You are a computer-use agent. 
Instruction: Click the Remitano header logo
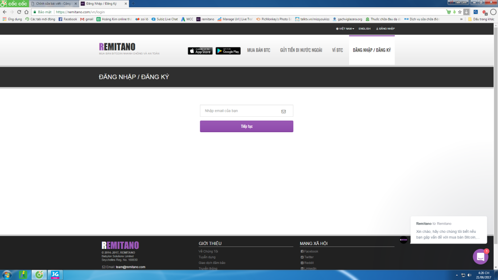pos(117,47)
